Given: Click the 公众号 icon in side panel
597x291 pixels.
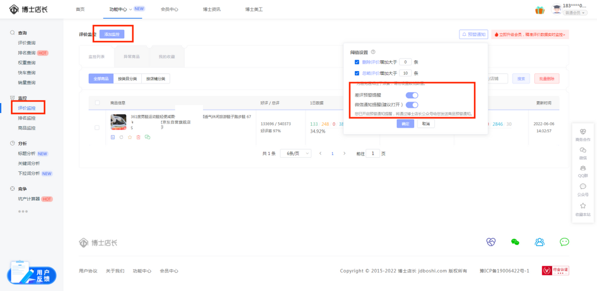Looking at the screenshot, I should pyautogui.click(x=583, y=187).
